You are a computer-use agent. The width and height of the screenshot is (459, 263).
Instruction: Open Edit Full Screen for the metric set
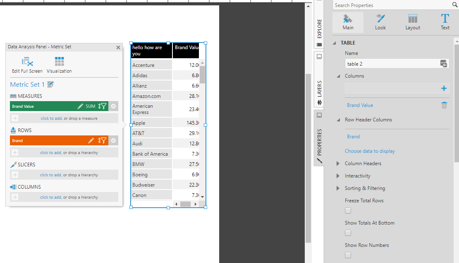coord(27,65)
